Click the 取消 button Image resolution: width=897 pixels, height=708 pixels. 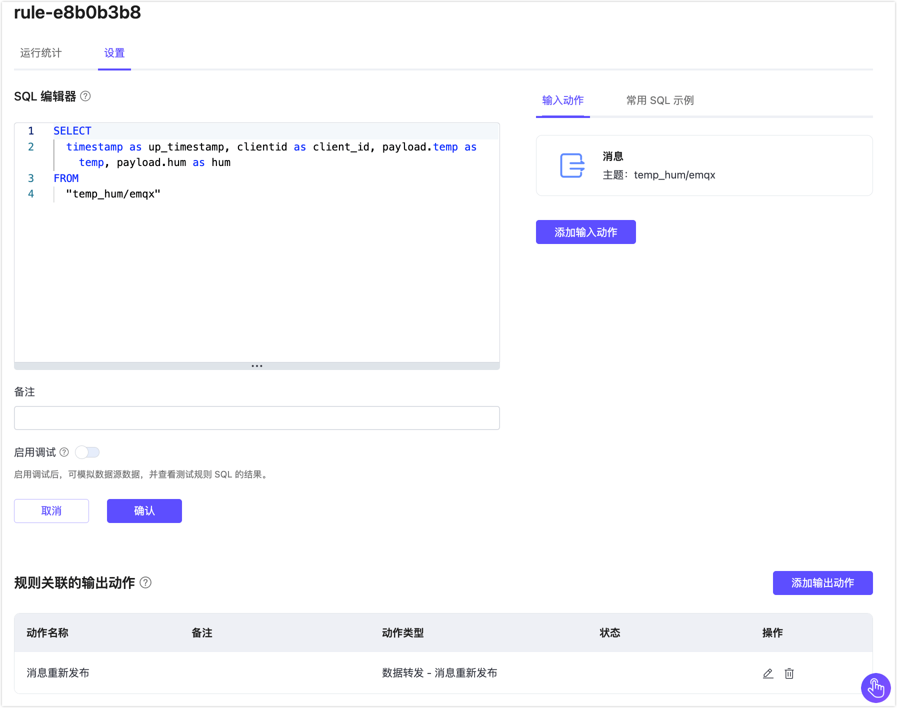coord(51,511)
